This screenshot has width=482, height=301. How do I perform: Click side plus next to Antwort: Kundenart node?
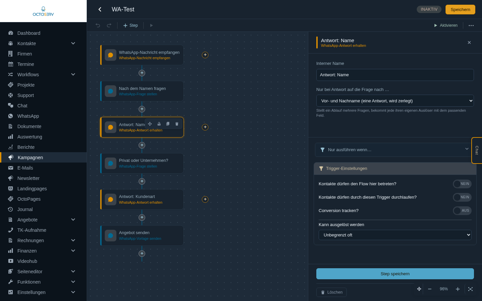[205, 199]
